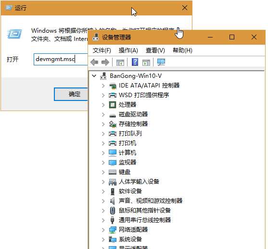This screenshot has height=249, width=268.
Task: Open the 帮助(H) menu
Action: (182, 50)
